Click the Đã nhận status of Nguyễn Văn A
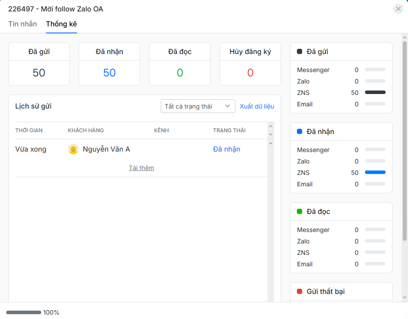This screenshot has width=408, height=319. click(x=227, y=149)
